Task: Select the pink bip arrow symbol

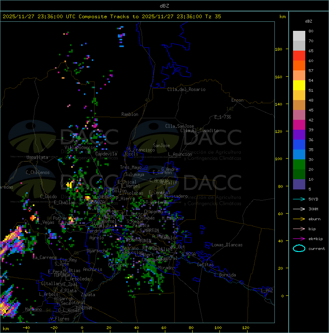Action: (299, 229)
